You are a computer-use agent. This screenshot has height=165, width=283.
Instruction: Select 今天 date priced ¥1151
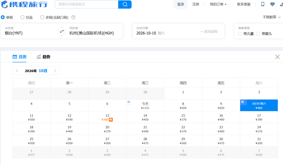coord(145,106)
